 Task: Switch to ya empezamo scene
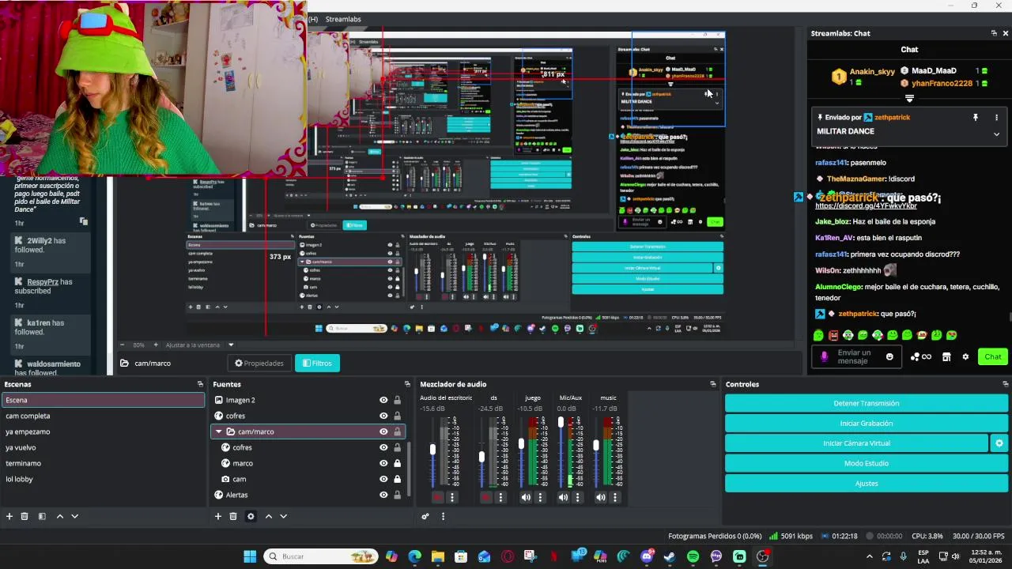103,431
